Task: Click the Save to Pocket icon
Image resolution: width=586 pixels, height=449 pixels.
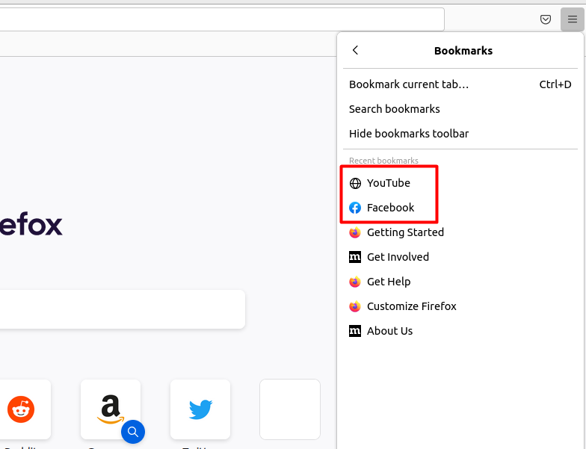Action: tap(546, 19)
